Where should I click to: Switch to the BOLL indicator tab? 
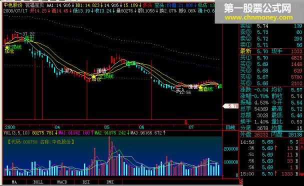pyautogui.click(x=38, y=182)
